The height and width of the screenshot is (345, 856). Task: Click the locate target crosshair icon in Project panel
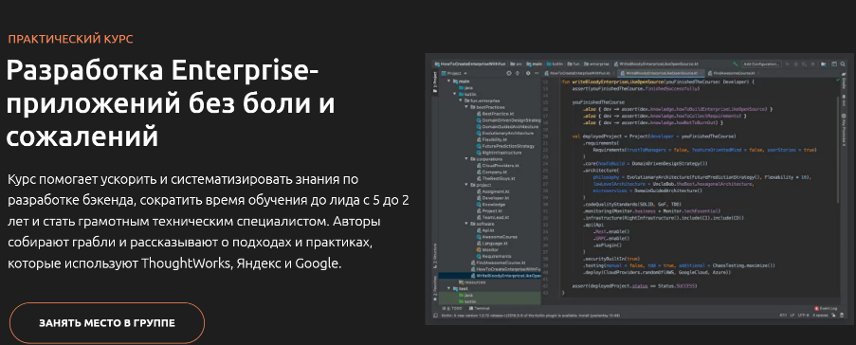tap(509, 73)
